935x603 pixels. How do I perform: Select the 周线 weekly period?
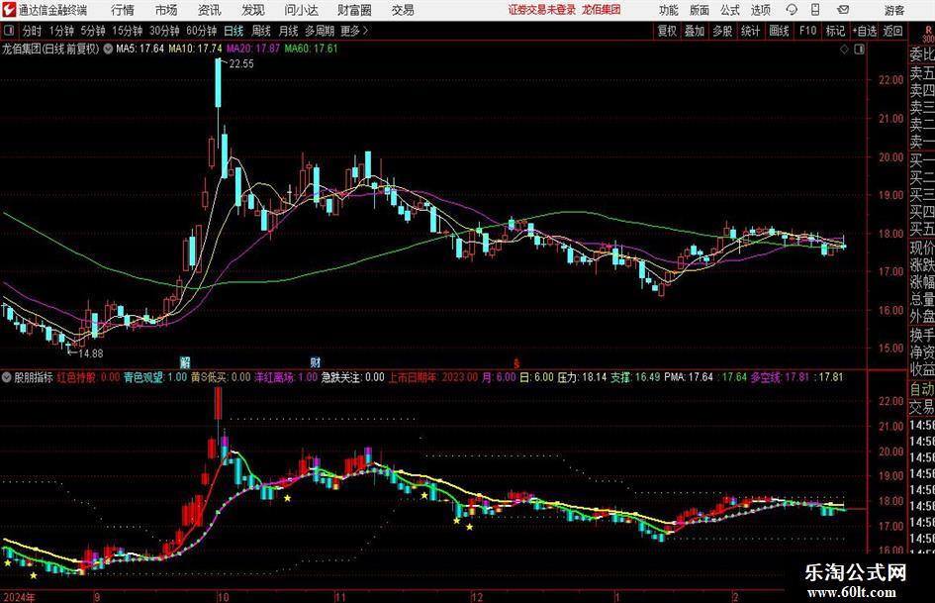coord(260,31)
